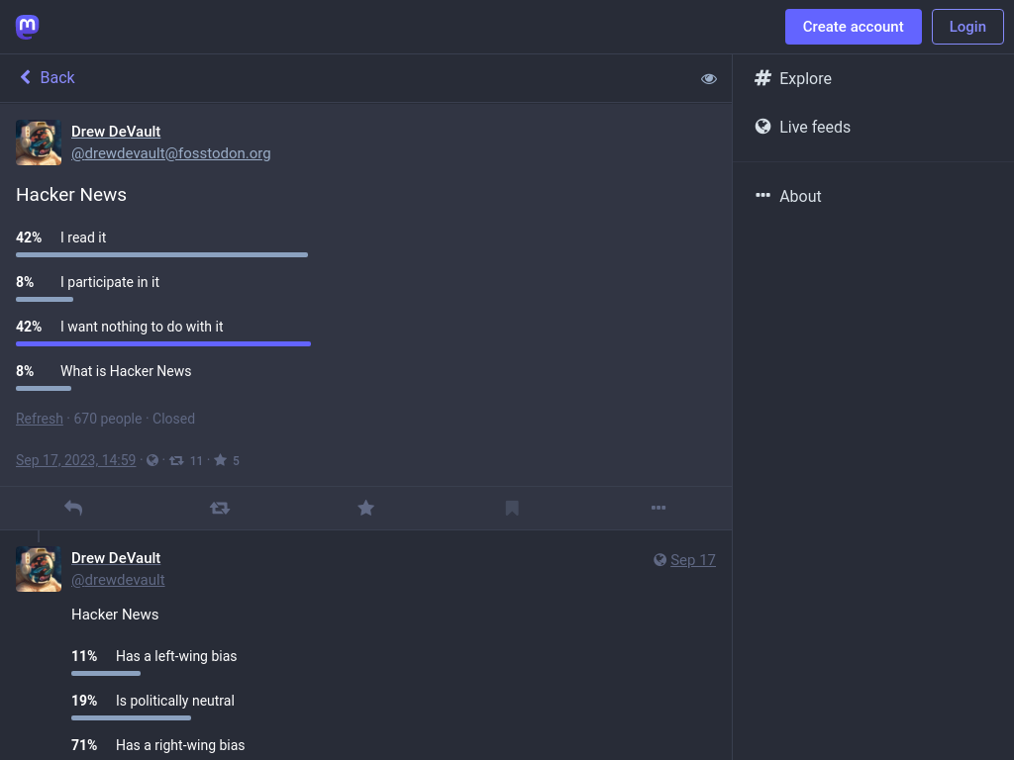Screen dimensions: 1014x760
Task: Open the Sep 17 date link on reply
Action: (x=693, y=560)
